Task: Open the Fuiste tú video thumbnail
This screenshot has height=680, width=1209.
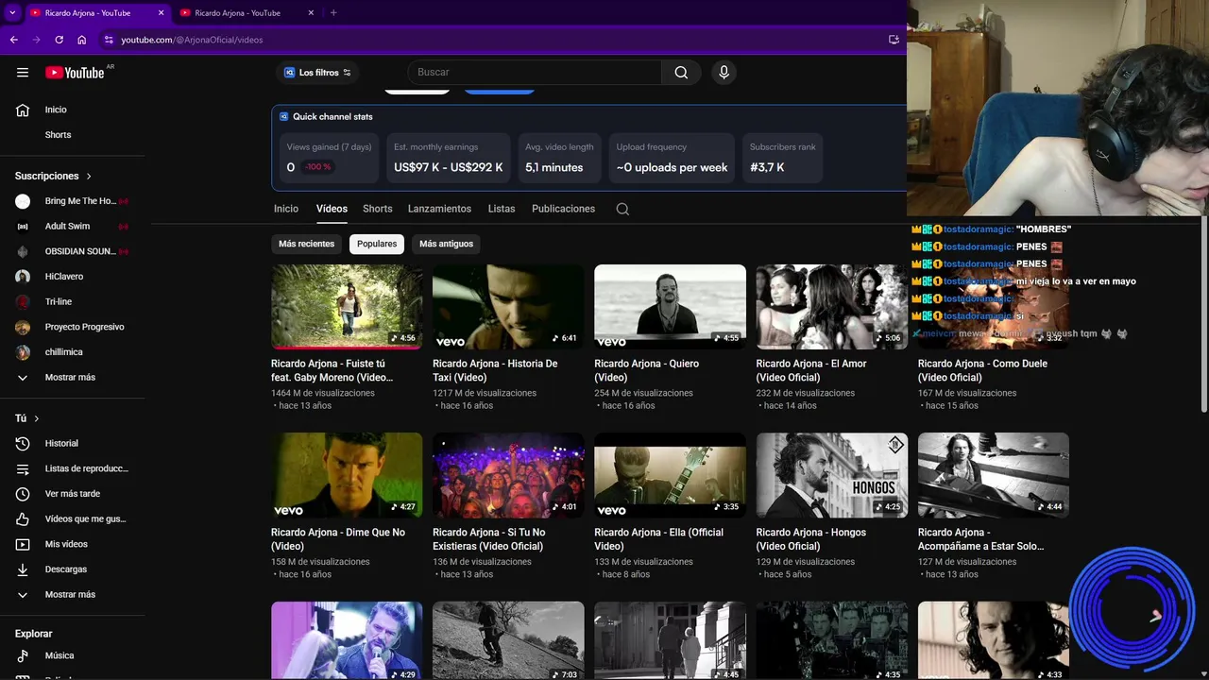Action: pos(347,307)
